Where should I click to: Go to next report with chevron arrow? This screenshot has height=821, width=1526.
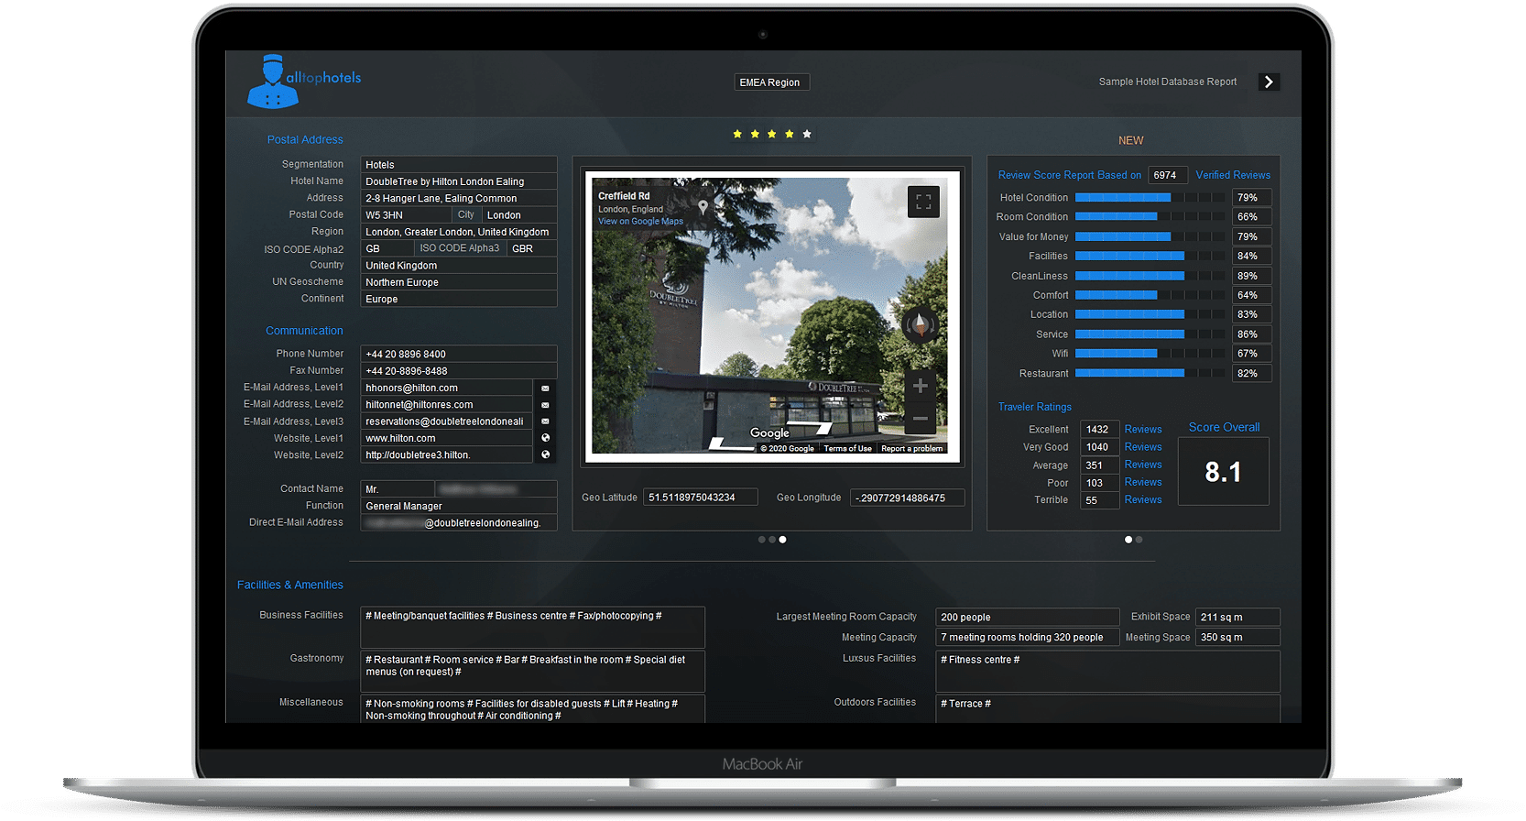tap(1269, 82)
